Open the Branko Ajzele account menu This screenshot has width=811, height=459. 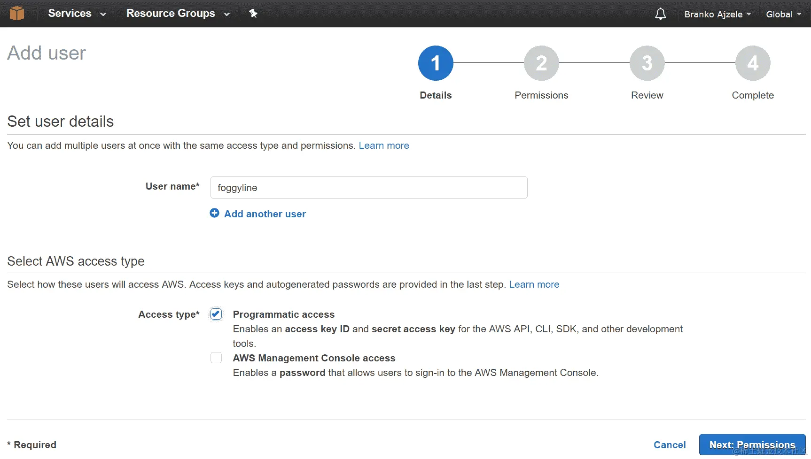pyautogui.click(x=717, y=14)
